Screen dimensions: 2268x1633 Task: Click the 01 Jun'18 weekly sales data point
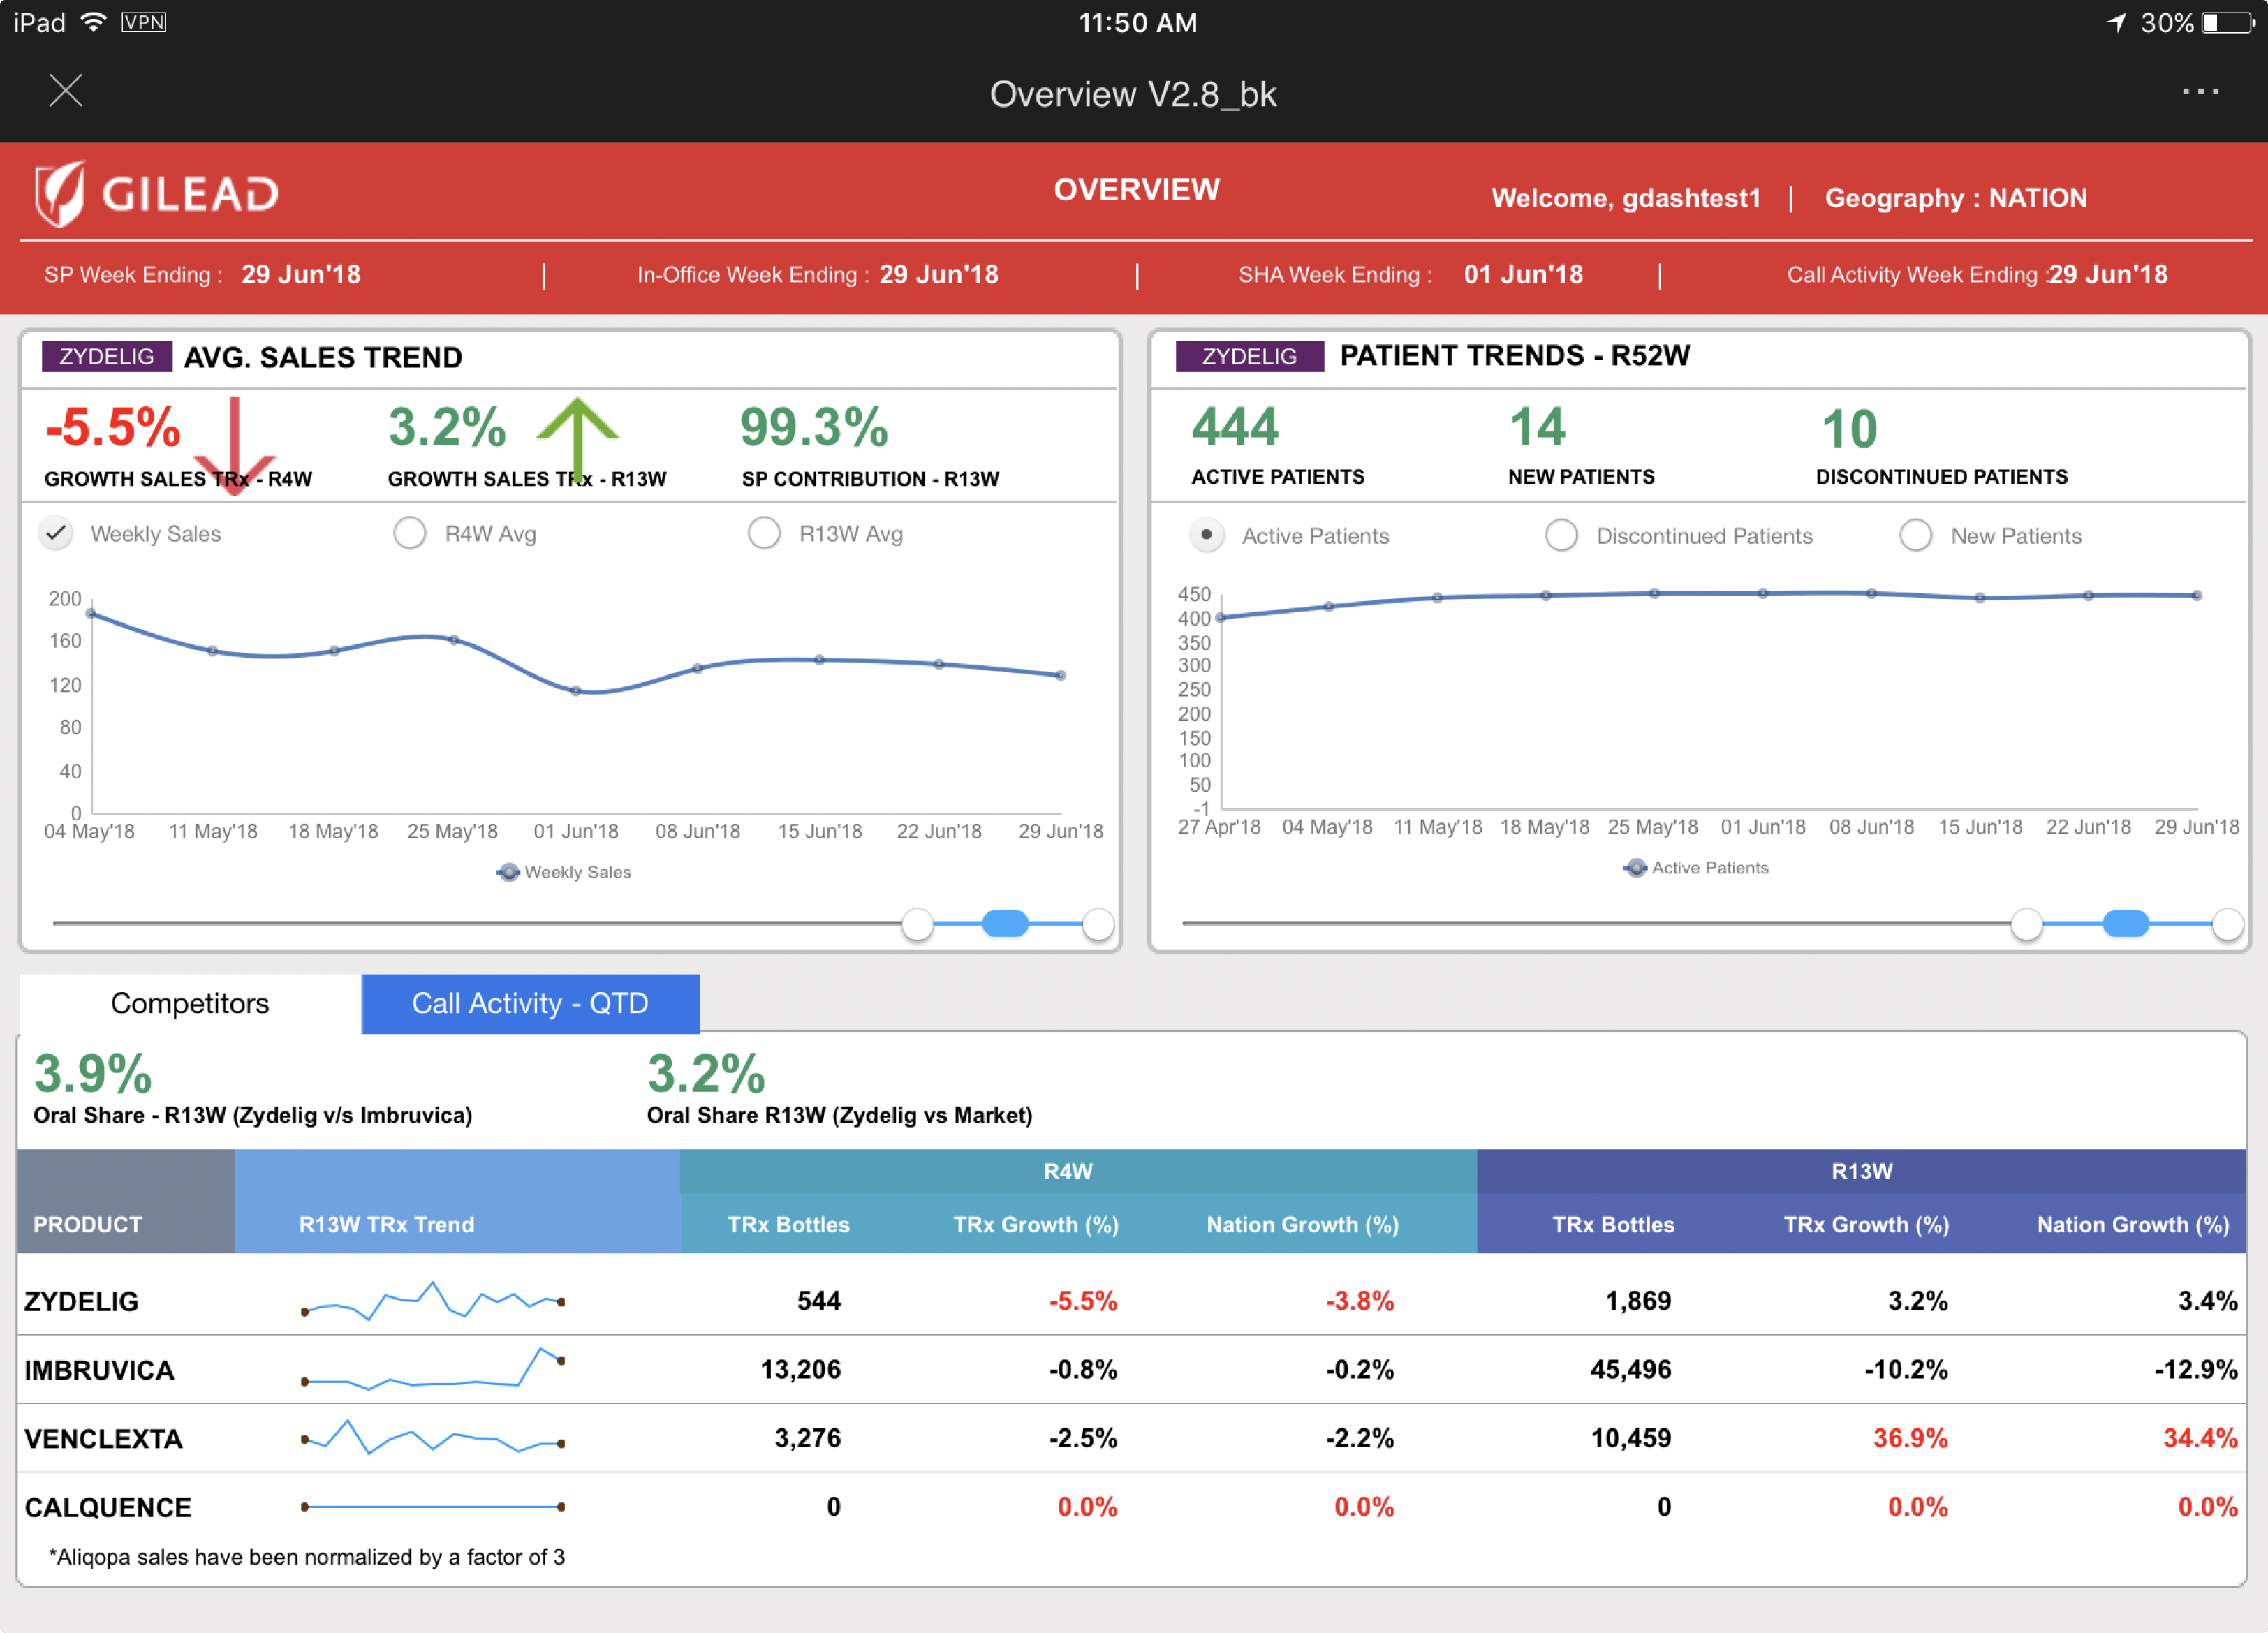pos(576,690)
